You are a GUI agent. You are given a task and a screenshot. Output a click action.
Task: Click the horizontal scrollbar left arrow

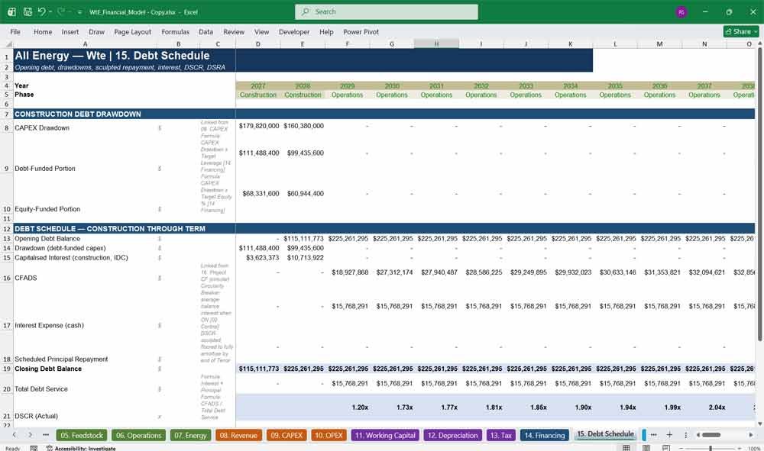tap(698, 434)
